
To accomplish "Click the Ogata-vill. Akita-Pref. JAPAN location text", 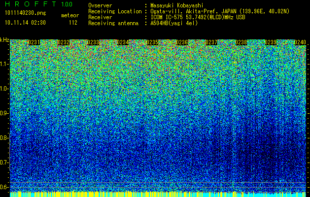I will pos(220,11).
